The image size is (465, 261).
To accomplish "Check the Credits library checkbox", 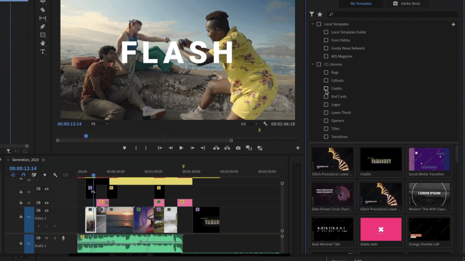I will (326, 88).
